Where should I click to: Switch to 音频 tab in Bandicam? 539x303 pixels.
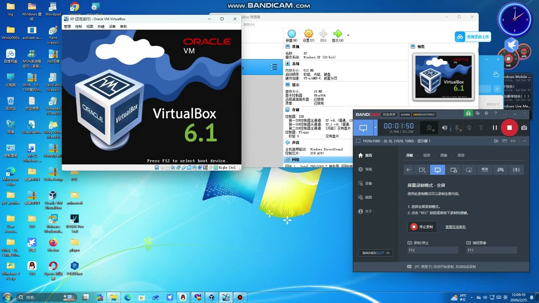click(x=461, y=155)
